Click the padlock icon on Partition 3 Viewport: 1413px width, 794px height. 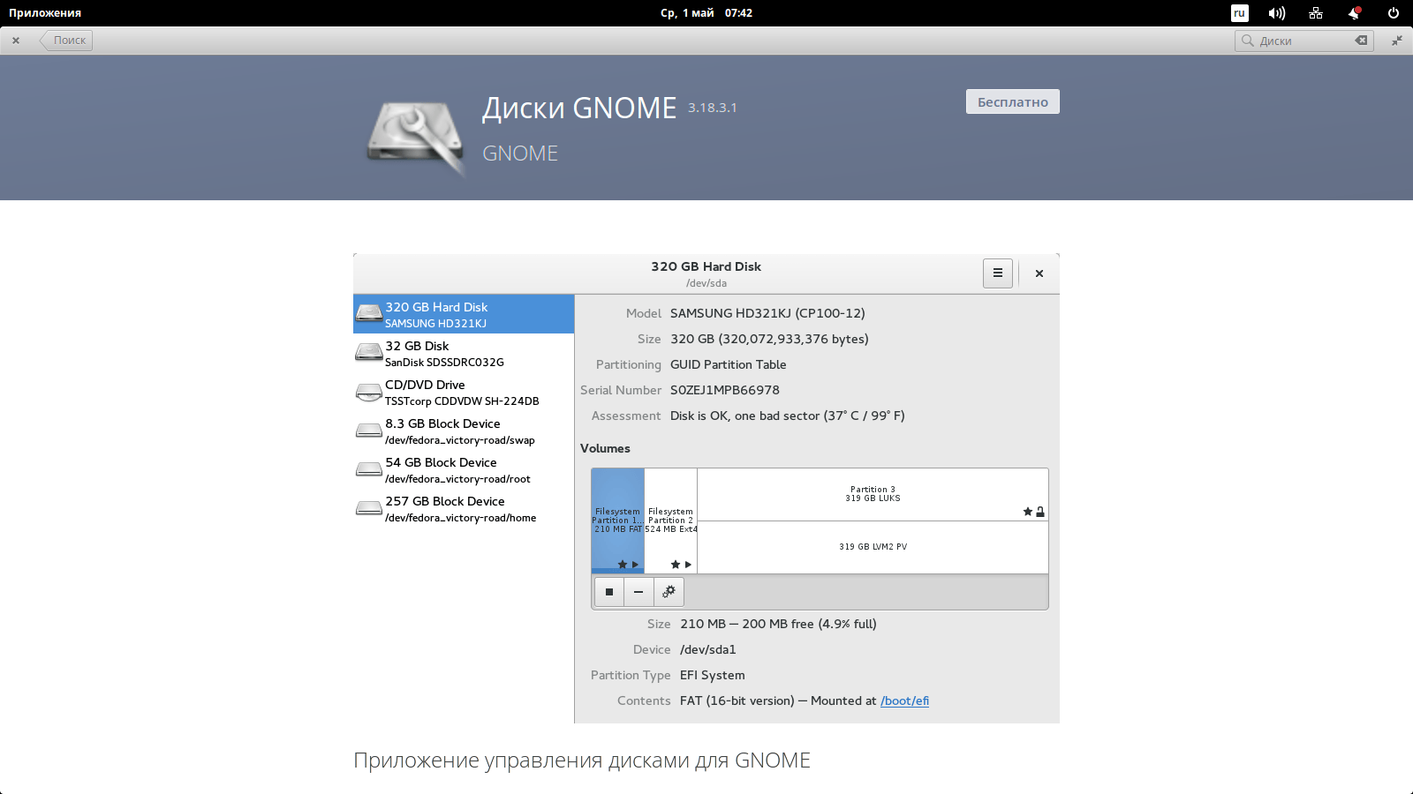tap(1040, 512)
